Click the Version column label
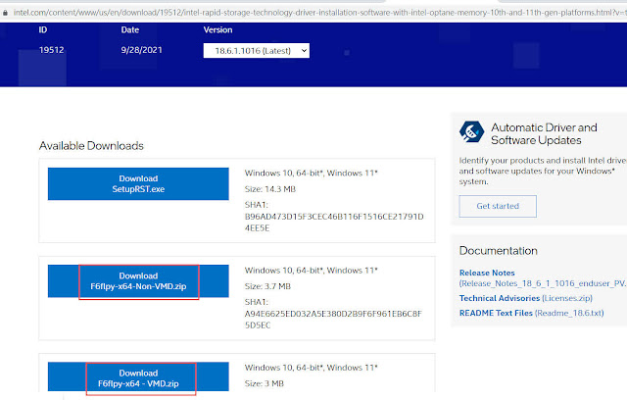627x400 pixels. [217, 30]
